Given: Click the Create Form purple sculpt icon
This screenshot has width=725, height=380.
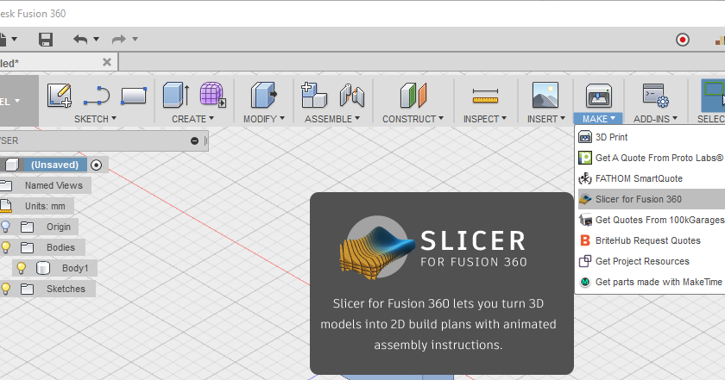Looking at the screenshot, I should tap(212, 95).
